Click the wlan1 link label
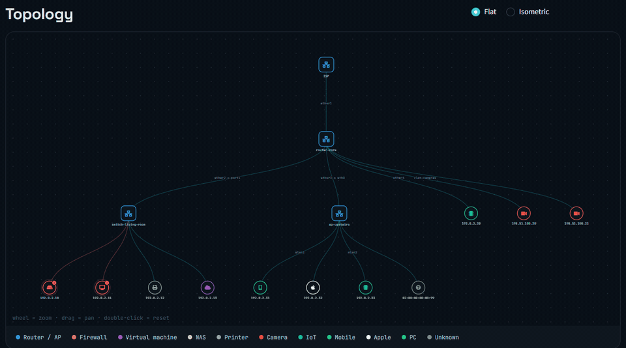The height and width of the screenshot is (348, 626). [300, 252]
